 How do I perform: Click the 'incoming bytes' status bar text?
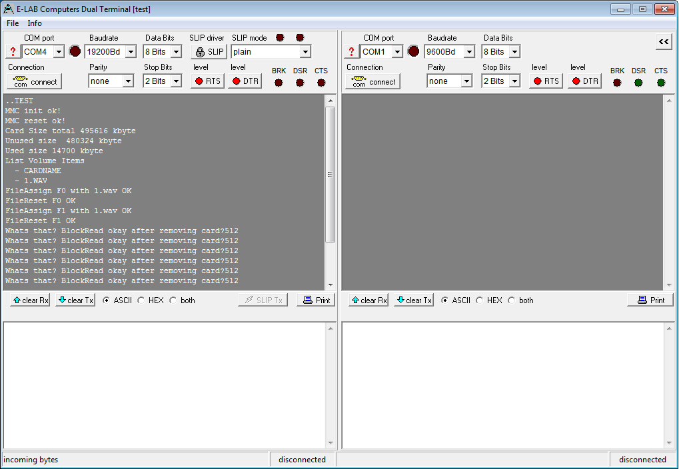click(x=31, y=460)
